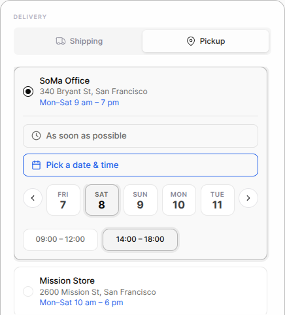Click the clock icon beside As soon as possible
285x315 pixels.
click(36, 136)
